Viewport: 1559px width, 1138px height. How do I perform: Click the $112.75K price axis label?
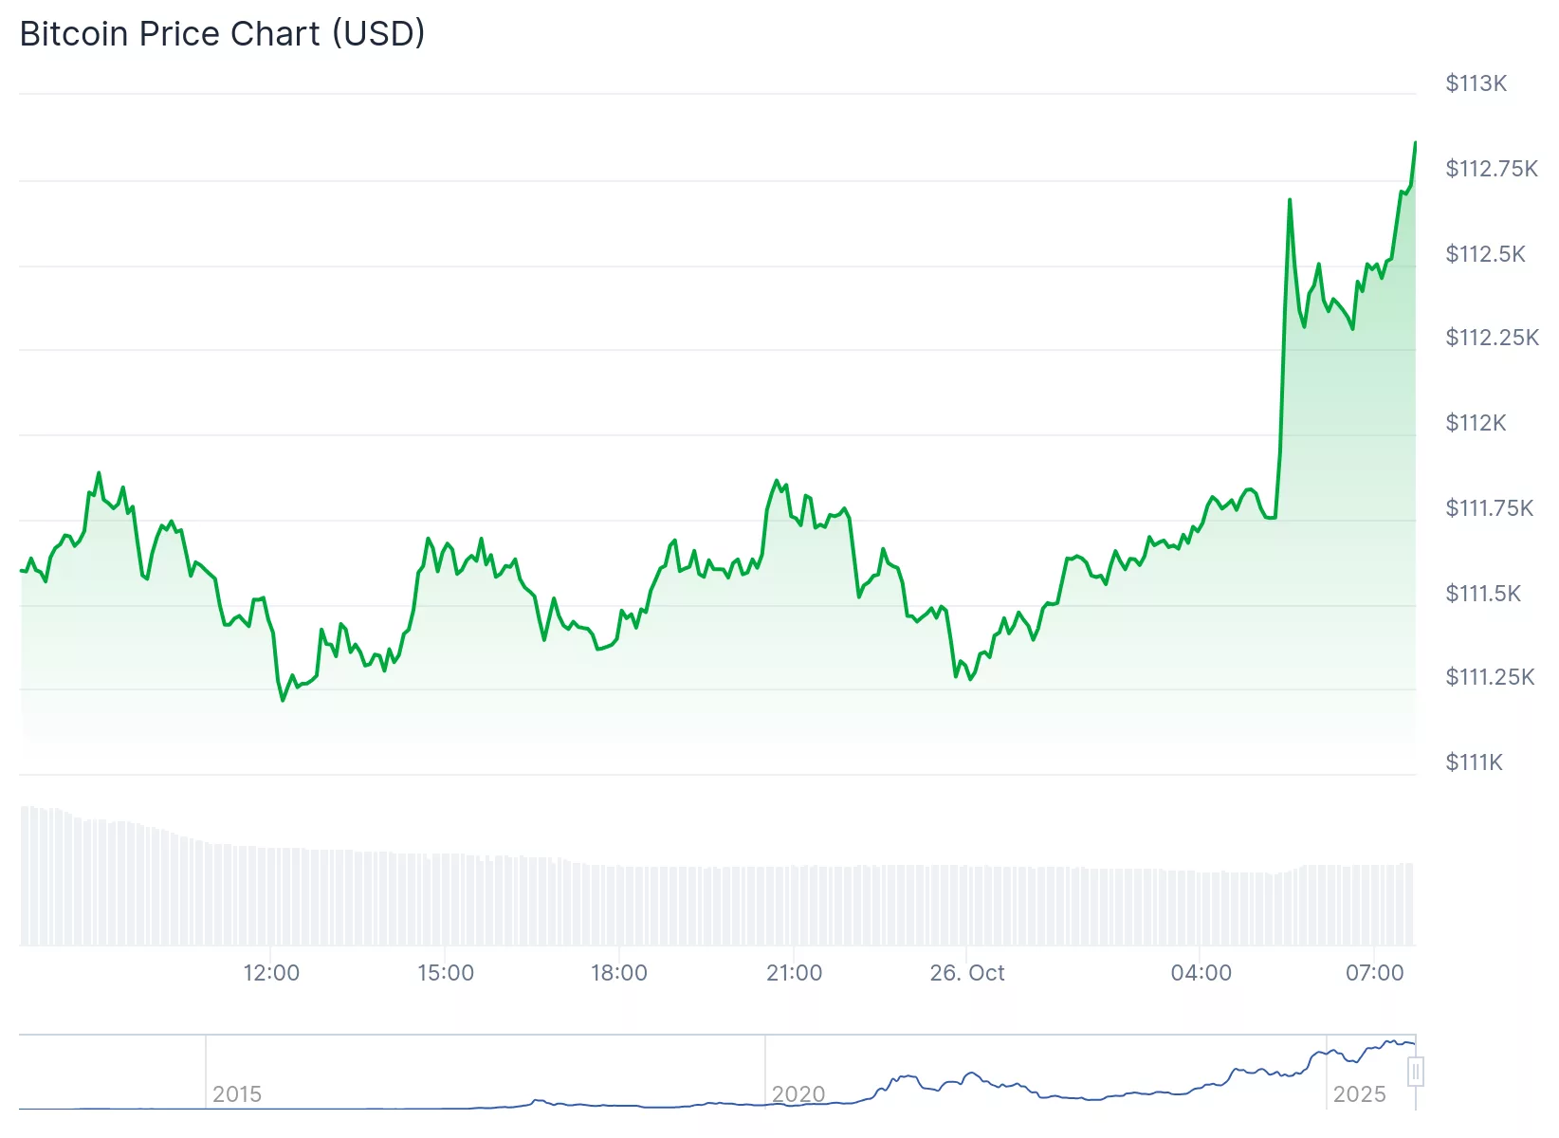(x=1491, y=169)
